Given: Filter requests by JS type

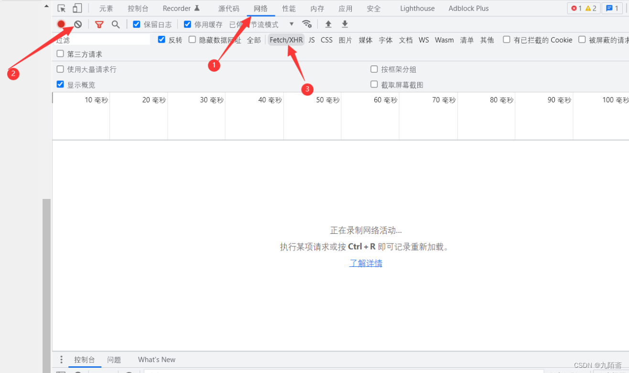Looking at the screenshot, I should tap(312, 40).
